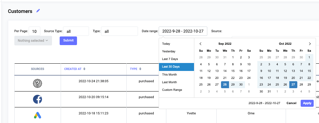Screen dimensions: 319x123
Task: Select October 27 end date
Action: pyautogui.click(x=293, y=85)
